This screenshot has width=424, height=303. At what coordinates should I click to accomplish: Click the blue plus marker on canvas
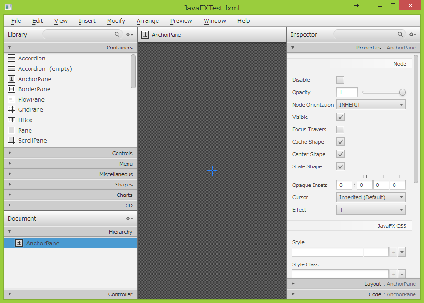click(x=212, y=171)
